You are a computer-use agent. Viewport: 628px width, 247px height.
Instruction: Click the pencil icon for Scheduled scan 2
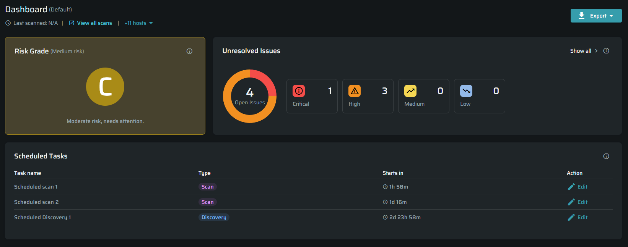[x=571, y=202]
